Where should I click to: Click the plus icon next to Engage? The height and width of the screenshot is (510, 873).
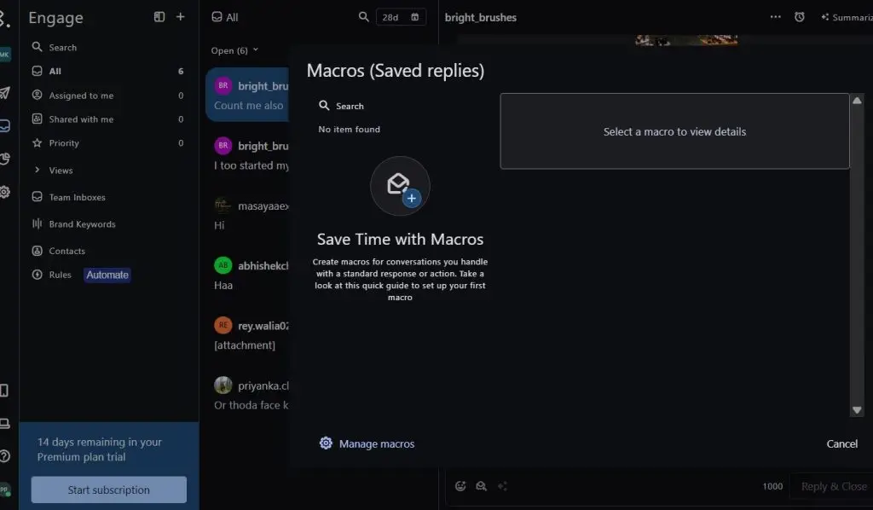click(181, 17)
